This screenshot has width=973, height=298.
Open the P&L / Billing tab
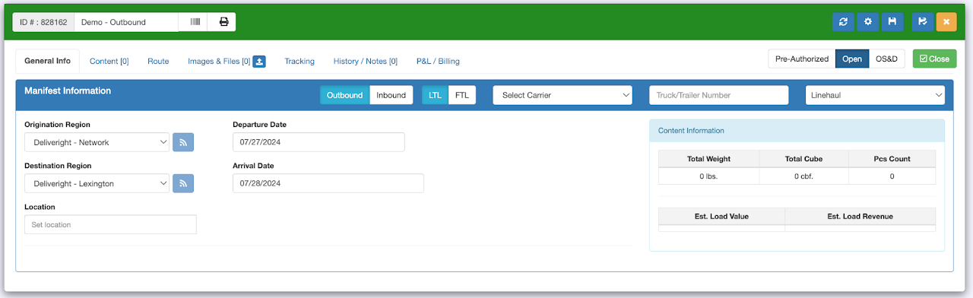pos(438,61)
